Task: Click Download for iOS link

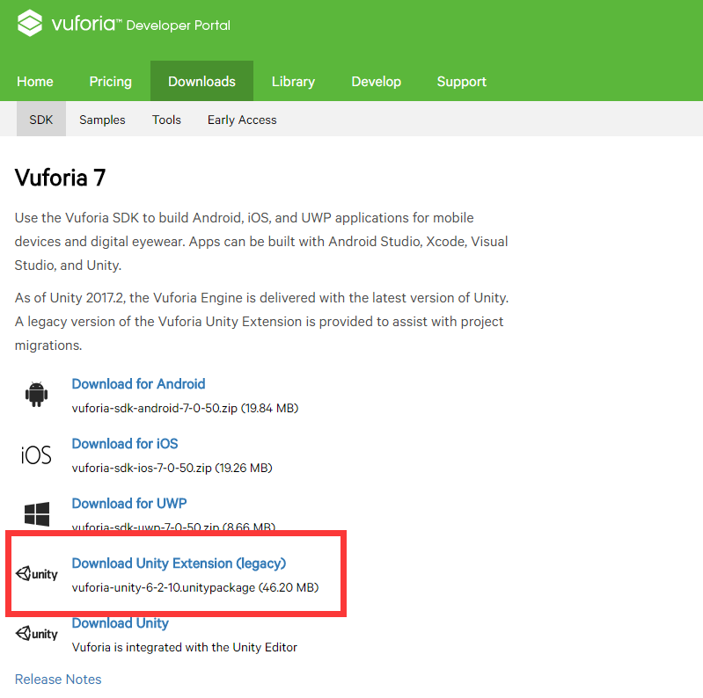Action: click(x=125, y=444)
